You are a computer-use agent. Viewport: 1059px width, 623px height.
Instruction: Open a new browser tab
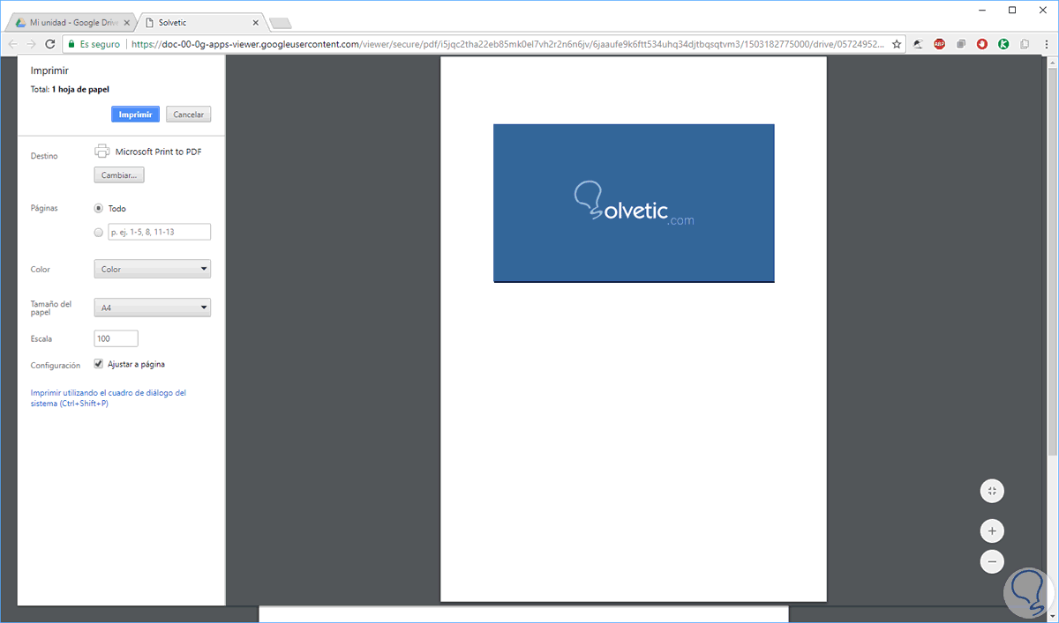coord(281,23)
